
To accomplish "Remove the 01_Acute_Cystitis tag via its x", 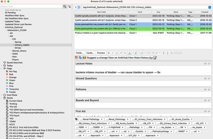I will 192,119.
